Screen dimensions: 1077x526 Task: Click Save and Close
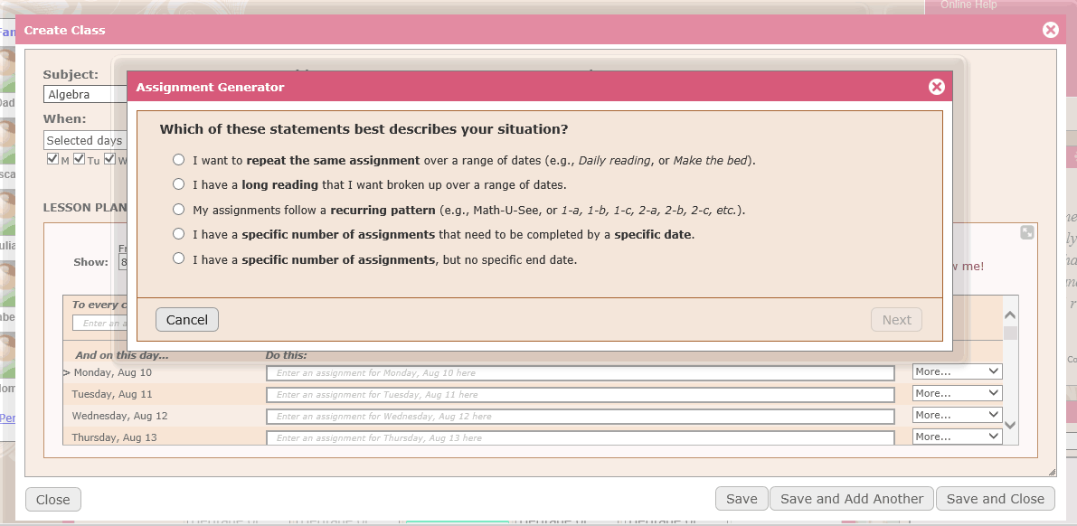point(996,499)
